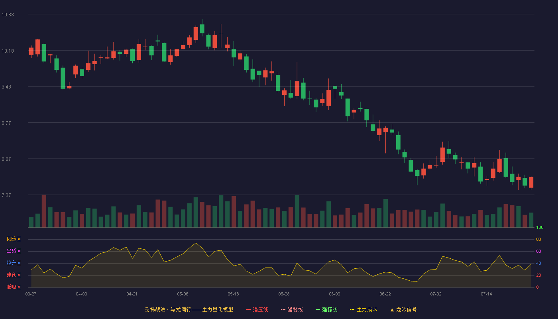
Task: Click the 03-27 date axis label
Action: coord(31,294)
